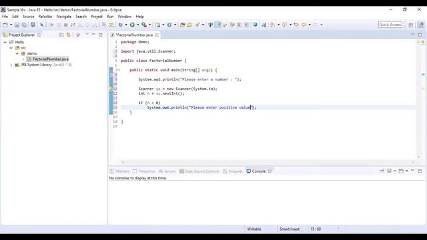Click the Smart Insert status entry

coord(289,229)
